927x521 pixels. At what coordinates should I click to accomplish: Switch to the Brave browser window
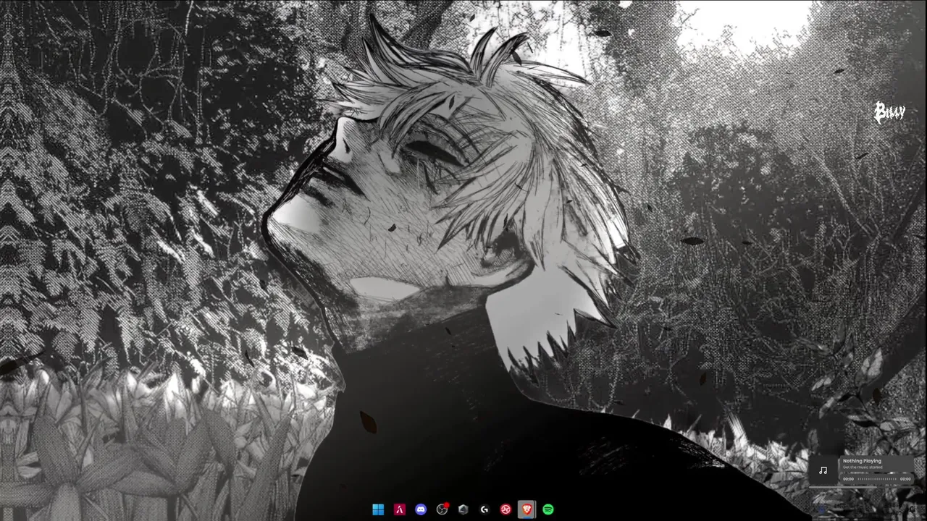tap(527, 509)
